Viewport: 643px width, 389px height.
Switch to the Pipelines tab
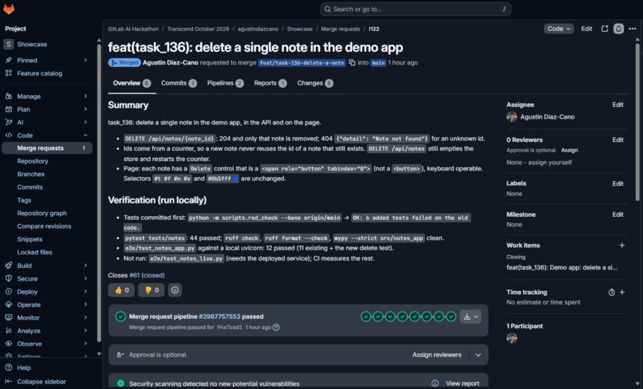click(225, 83)
